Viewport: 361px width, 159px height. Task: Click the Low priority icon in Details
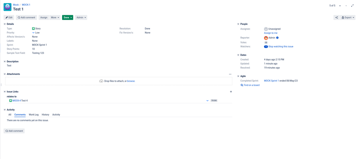pyautogui.click(x=33, y=33)
